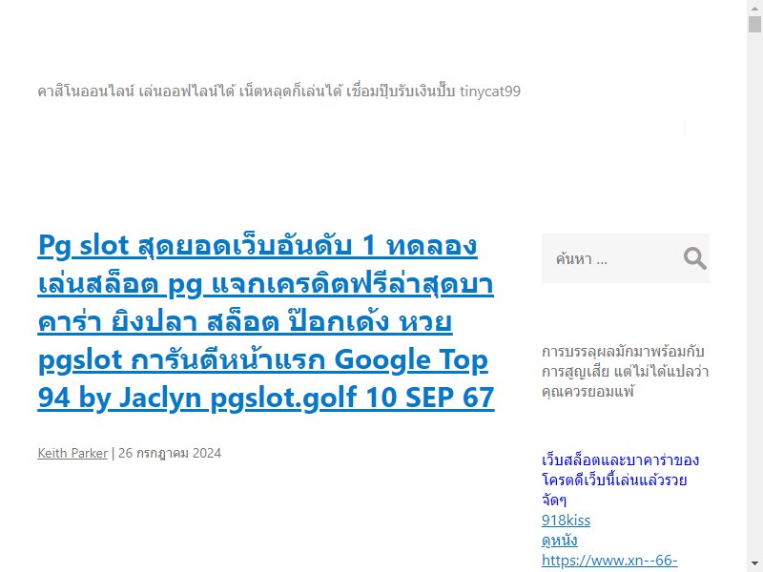Click the scrollbar up arrow
Screen dimensions: 763x572
(x=754, y=7)
